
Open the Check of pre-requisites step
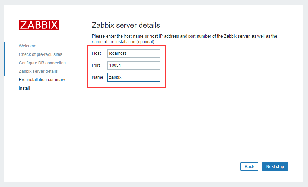click(x=40, y=54)
